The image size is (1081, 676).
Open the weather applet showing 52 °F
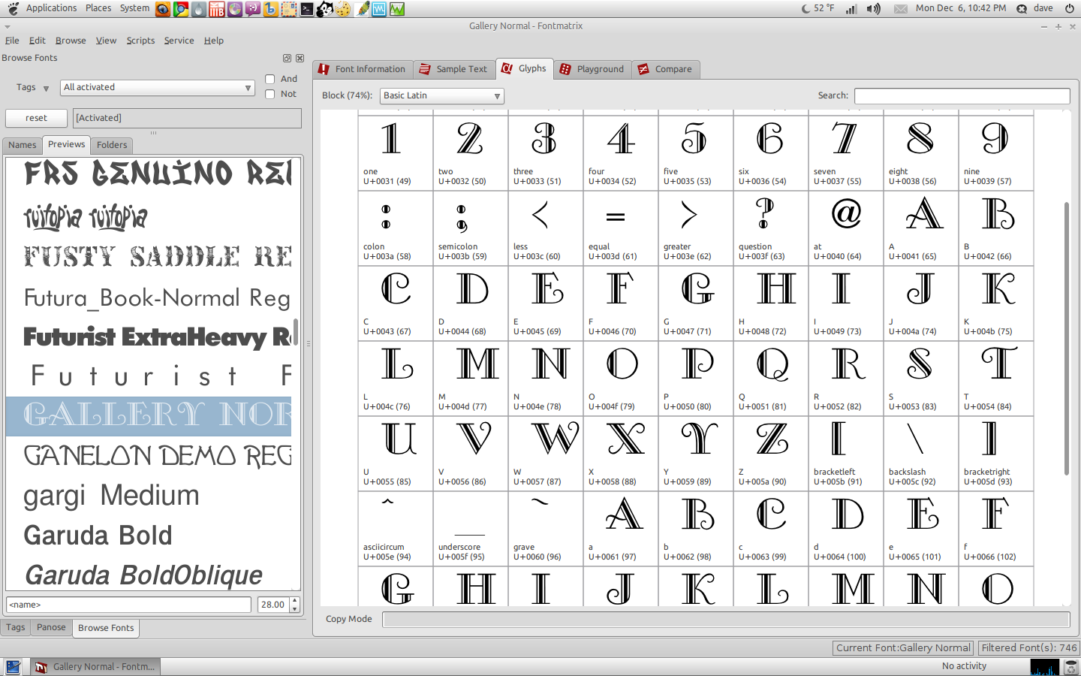pyautogui.click(x=818, y=8)
